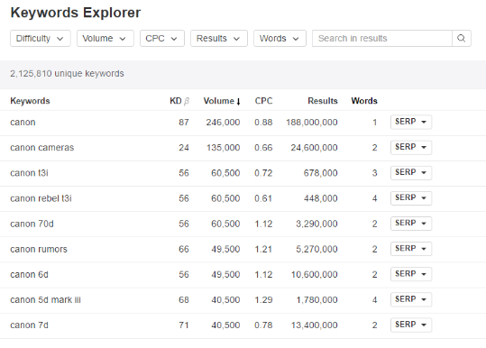This screenshot has width=486, height=348.
Task: Focus the Search in results field
Action: tap(382, 39)
